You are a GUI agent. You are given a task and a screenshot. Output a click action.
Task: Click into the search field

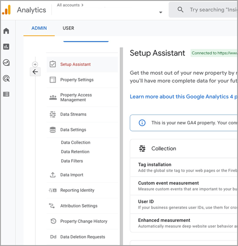coord(203,10)
